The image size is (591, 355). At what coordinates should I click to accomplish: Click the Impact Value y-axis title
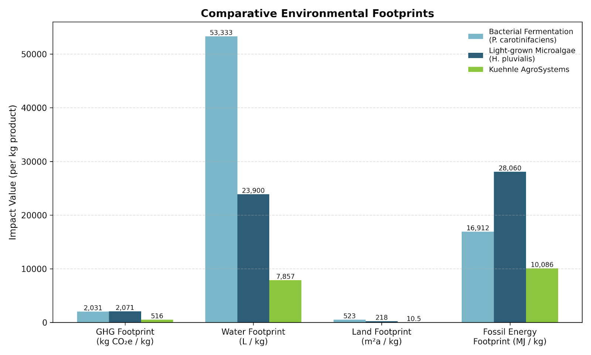[x=13, y=172]
